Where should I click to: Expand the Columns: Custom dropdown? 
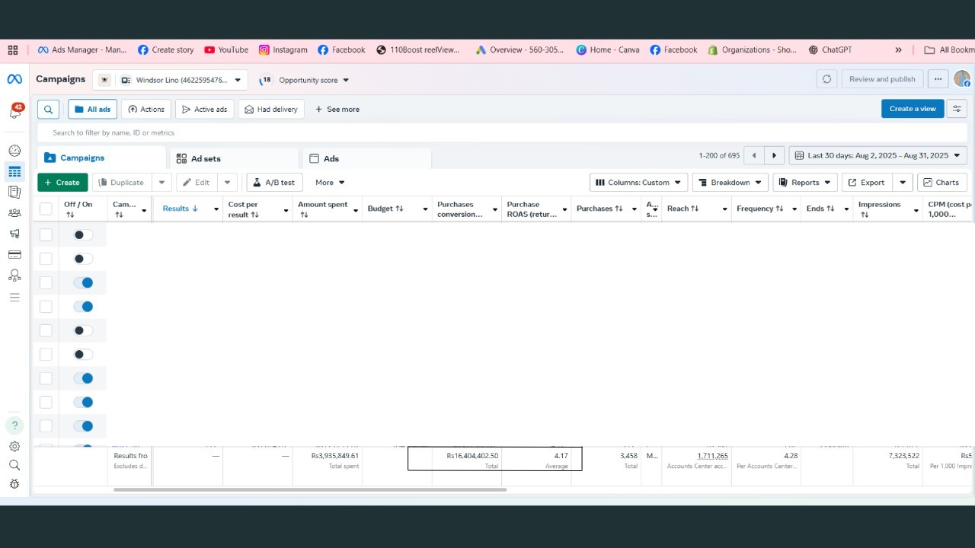638,183
